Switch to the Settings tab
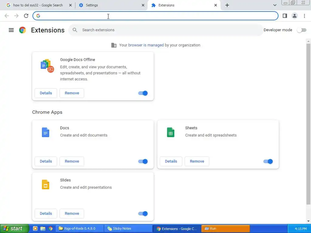The height and width of the screenshot is (233, 311). (x=111, y=5)
